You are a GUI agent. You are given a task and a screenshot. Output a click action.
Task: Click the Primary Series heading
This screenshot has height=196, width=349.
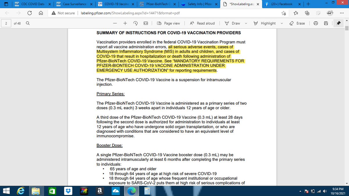click(x=111, y=94)
